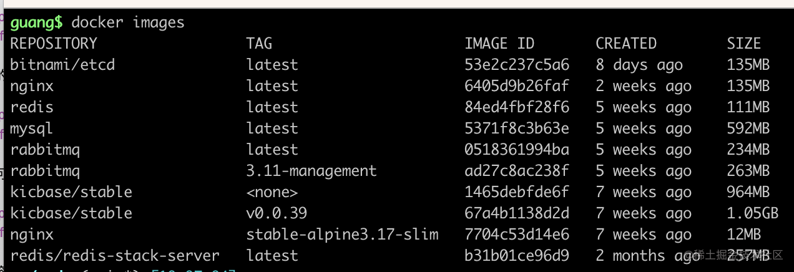
Task: Click the guang$ shell prompt
Action: [36, 22]
